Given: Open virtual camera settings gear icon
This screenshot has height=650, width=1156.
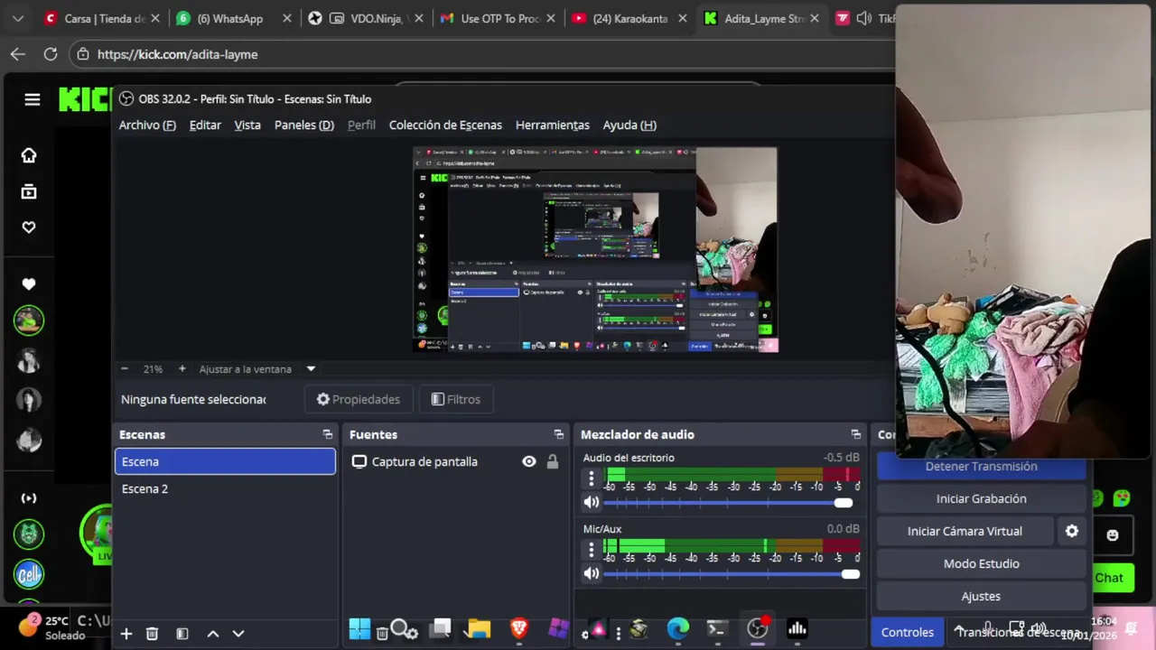Looking at the screenshot, I should 1072,531.
